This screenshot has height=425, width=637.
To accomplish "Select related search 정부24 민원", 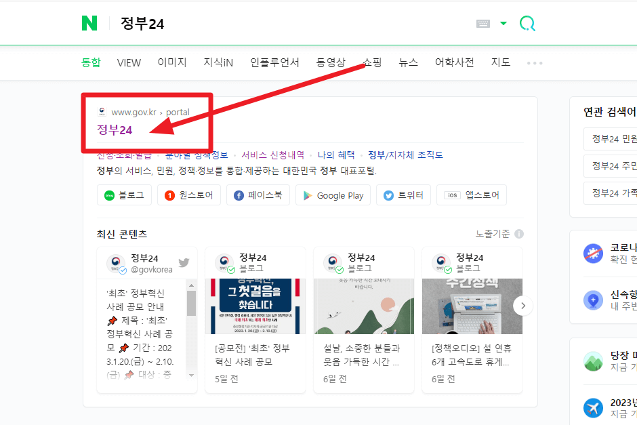I will 610,139.
